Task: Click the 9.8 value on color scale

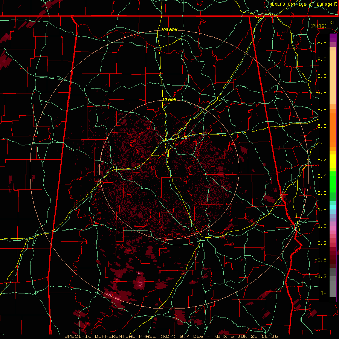Action: tap(322, 43)
